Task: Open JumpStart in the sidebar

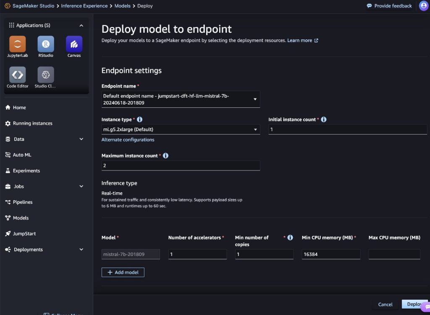Action: (21, 234)
